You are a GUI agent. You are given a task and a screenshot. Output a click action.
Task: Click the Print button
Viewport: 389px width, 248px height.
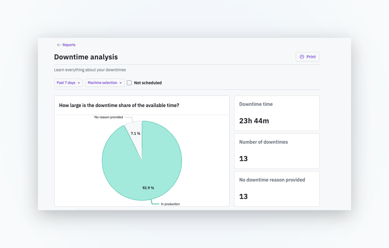point(308,57)
